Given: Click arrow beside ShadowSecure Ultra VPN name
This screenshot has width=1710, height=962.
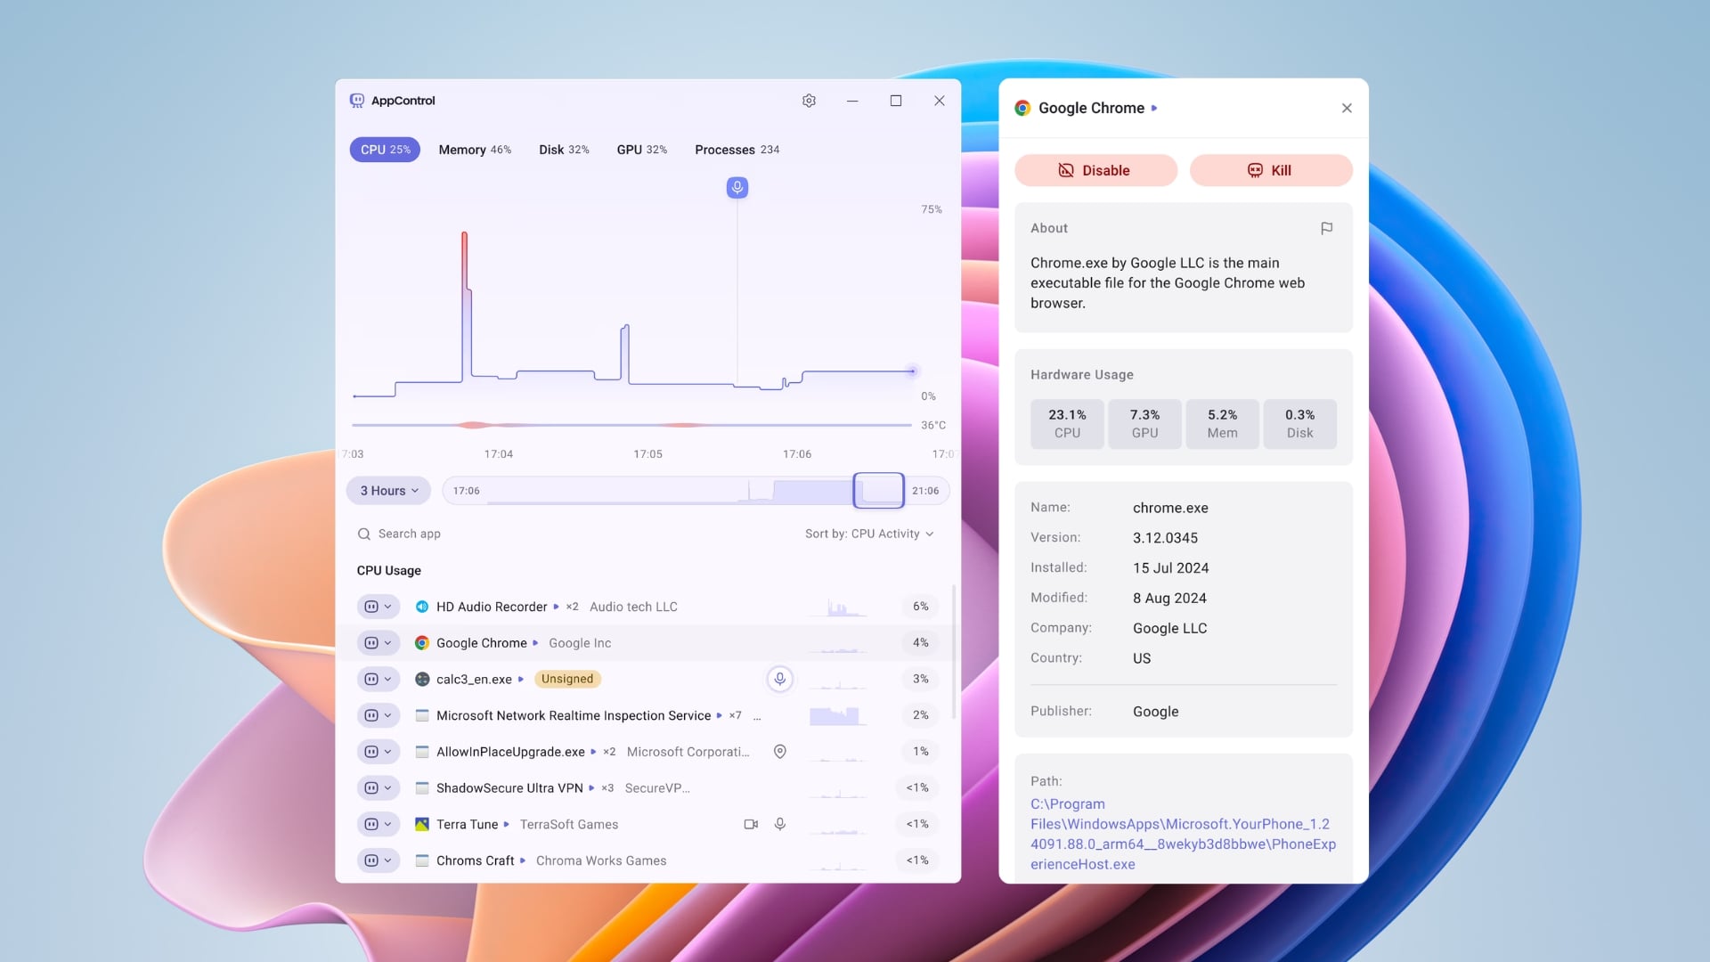Looking at the screenshot, I should point(591,788).
